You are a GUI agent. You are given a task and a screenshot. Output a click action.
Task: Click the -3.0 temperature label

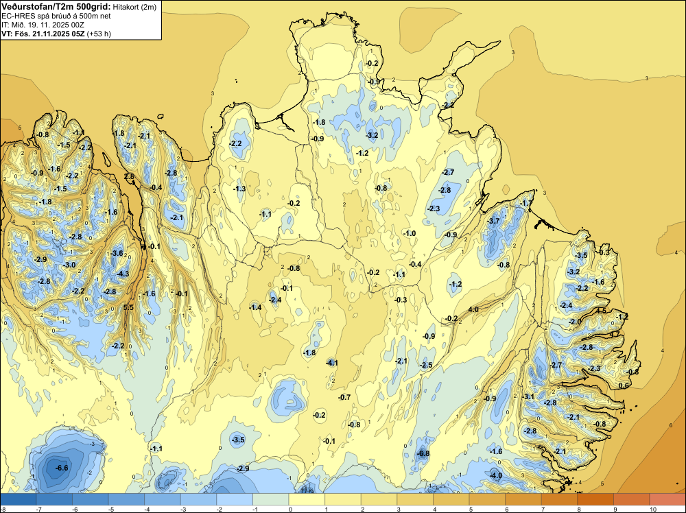click(69, 265)
